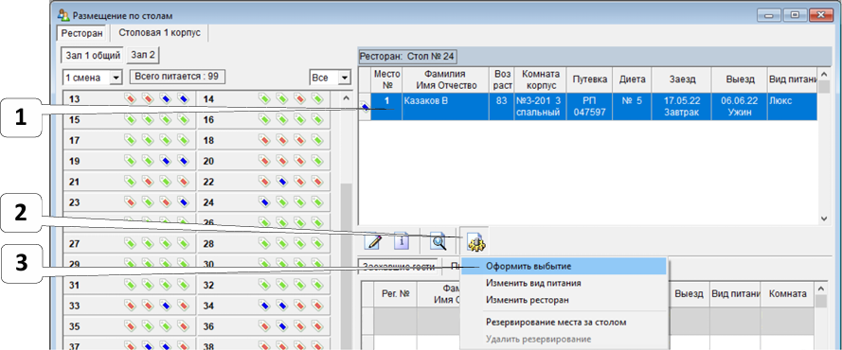This screenshot has height=350, width=842.
Task: Click the pencil edit icon
Action: point(372,242)
